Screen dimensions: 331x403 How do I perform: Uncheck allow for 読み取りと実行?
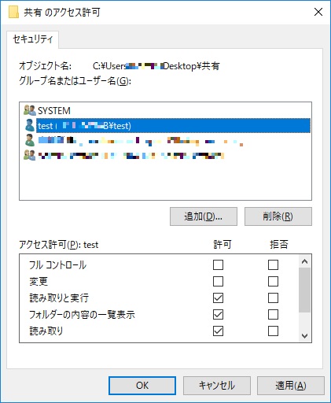point(218,298)
